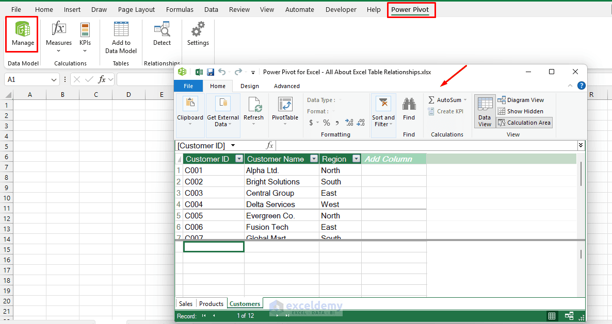The width and height of the screenshot is (612, 324).
Task: Open Region column filter dropdown
Action: pos(356,159)
